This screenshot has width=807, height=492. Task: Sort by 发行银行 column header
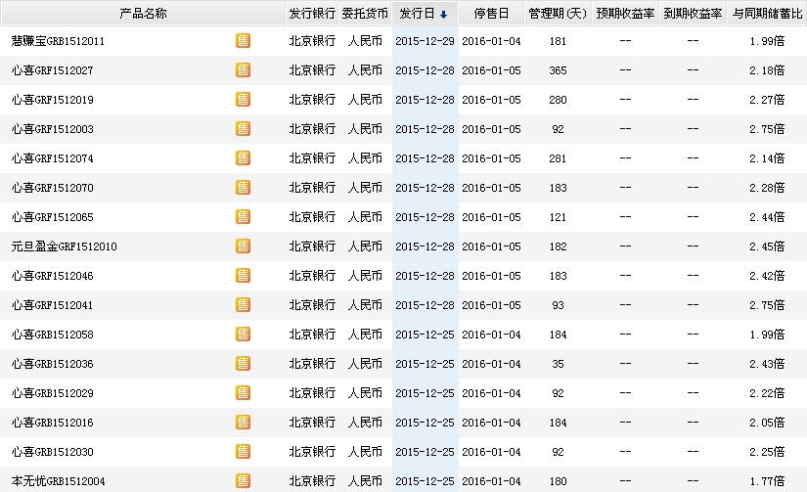click(312, 14)
